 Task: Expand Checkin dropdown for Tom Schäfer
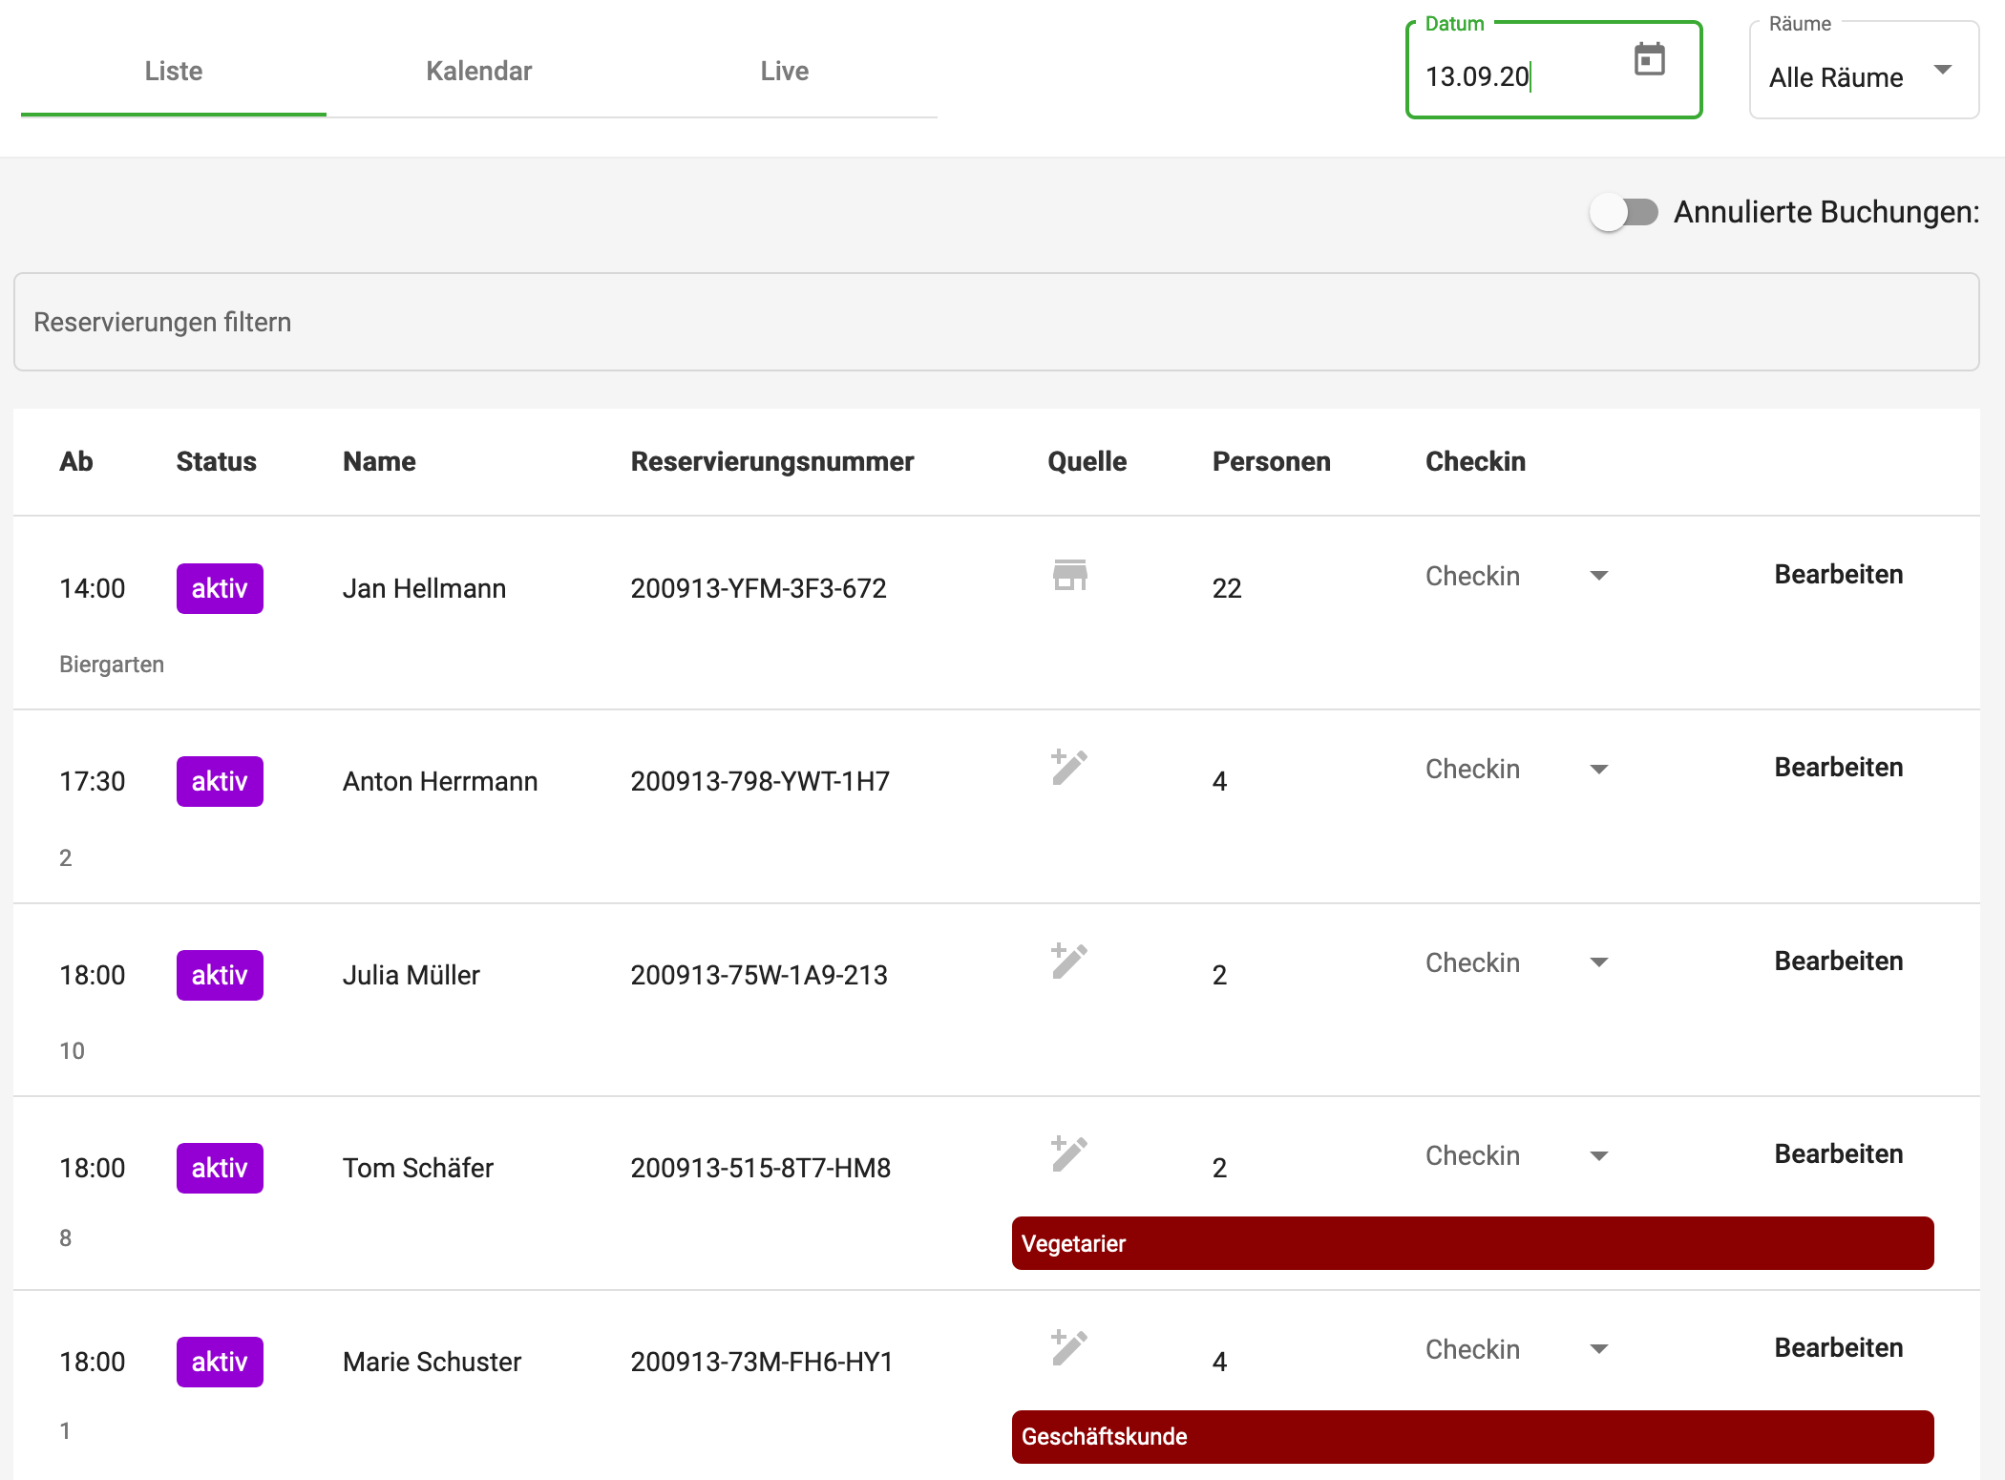point(1518,1155)
